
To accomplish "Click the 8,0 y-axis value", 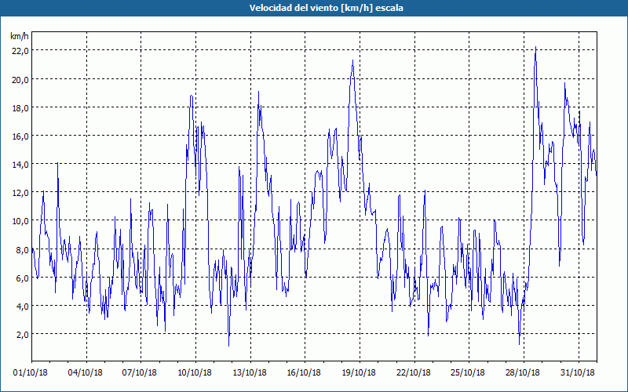I will point(23,249).
